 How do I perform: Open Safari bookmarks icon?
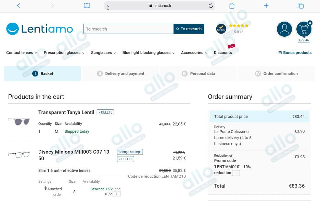click(87, 5)
